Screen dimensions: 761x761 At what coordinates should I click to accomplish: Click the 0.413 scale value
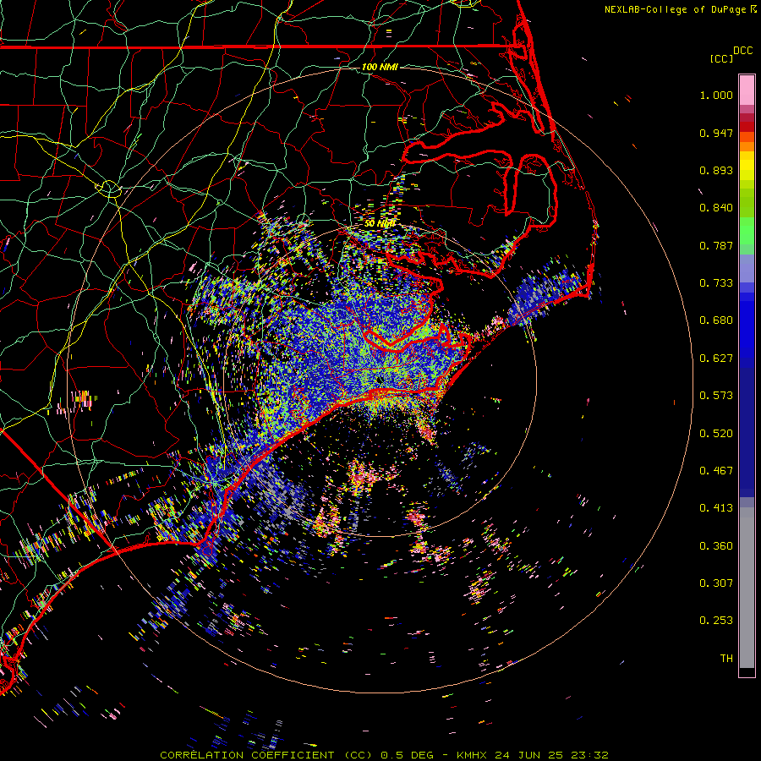pyautogui.click(x=716, y=508)
